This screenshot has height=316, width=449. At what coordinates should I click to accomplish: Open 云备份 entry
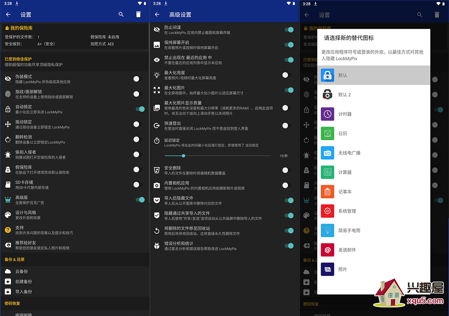pos(75,271)
